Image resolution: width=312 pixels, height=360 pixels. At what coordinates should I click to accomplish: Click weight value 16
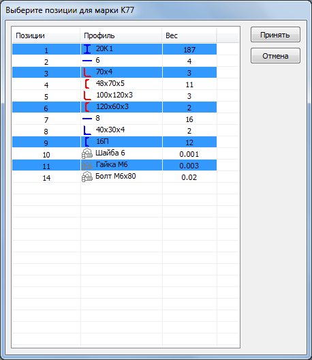189,119
